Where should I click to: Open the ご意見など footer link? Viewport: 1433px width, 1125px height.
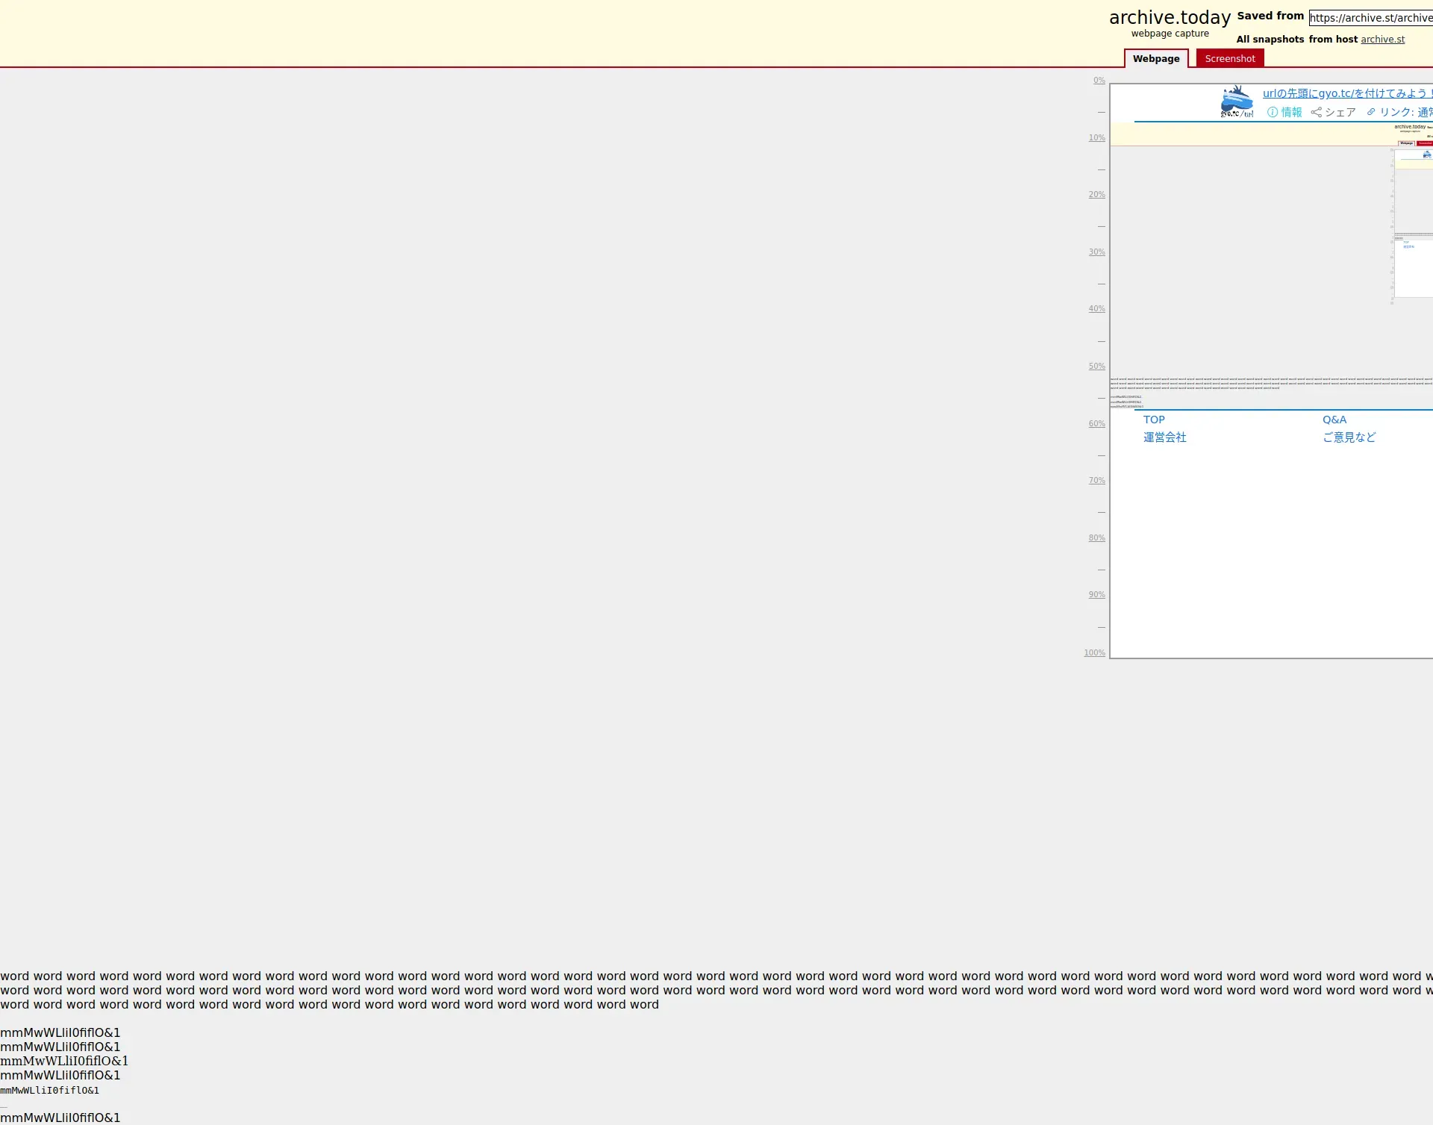point(1349,437)
